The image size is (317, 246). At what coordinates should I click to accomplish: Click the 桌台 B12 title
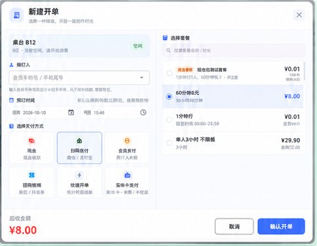(24, 43)
